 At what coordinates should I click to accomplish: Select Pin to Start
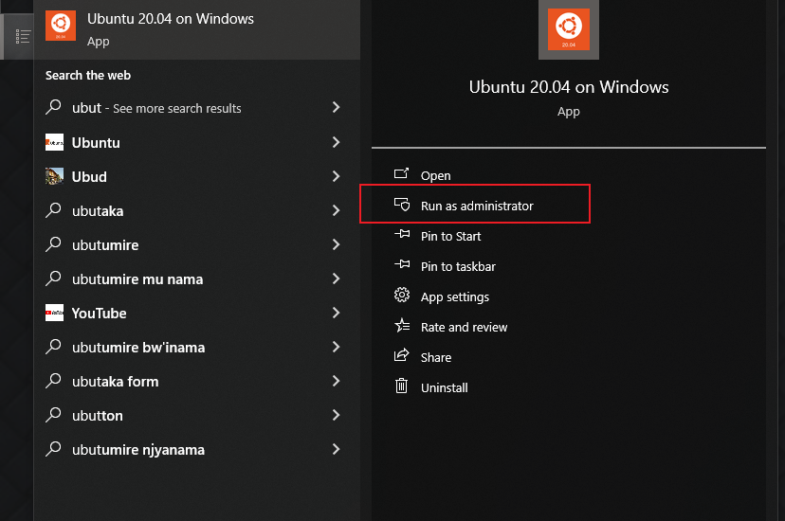click(x=450, y=236)
